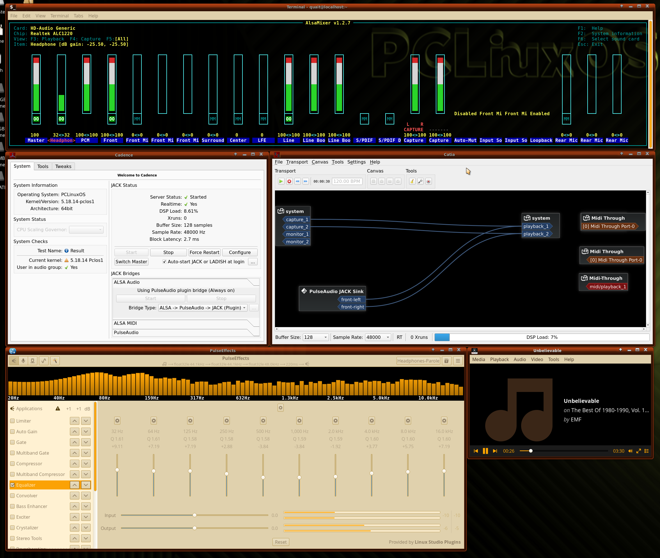Open Catia wrench configure tool icon
The width and height of the screenshot is (660, 558).
[x=420, y=181]
